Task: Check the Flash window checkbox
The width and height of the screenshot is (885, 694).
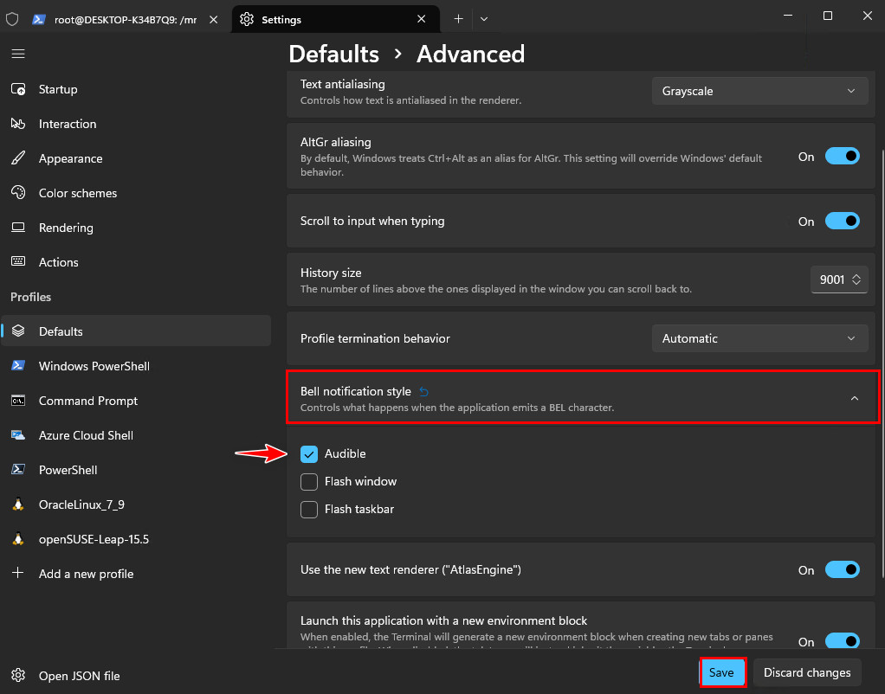Action: point(309,482)
